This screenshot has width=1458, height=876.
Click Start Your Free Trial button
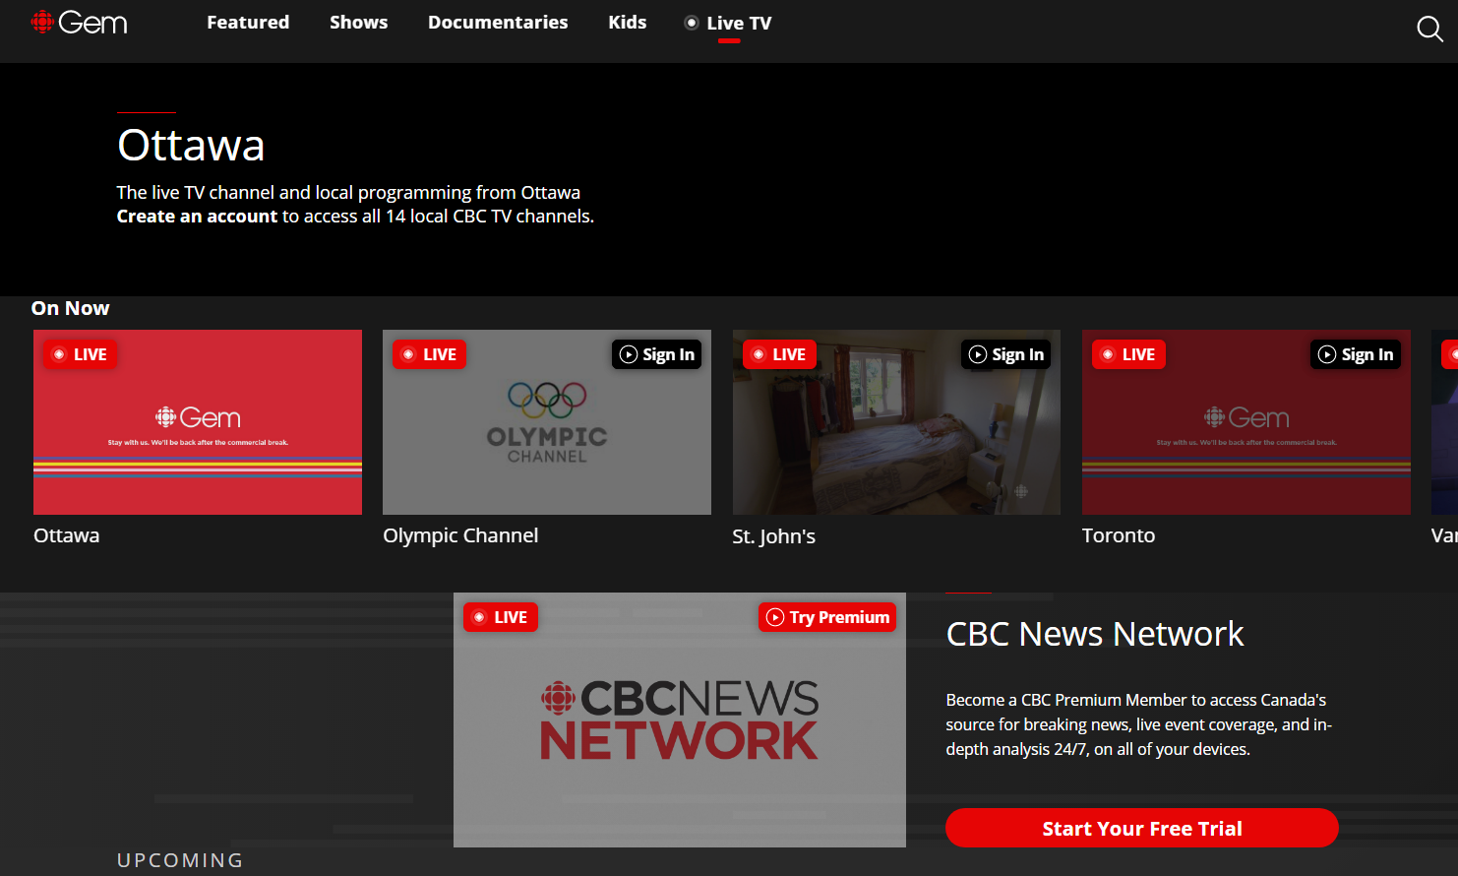[x=1142, y=828]
